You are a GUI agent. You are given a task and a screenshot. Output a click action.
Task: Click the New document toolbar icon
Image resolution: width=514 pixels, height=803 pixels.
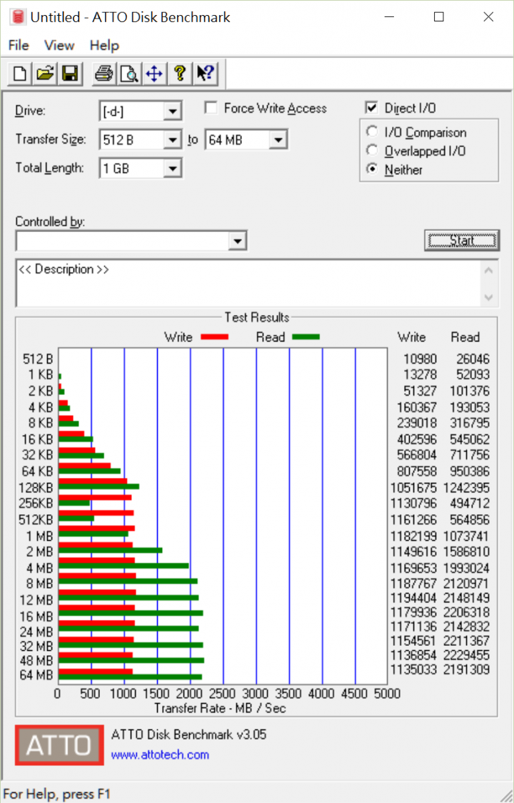tap(20, 74)
